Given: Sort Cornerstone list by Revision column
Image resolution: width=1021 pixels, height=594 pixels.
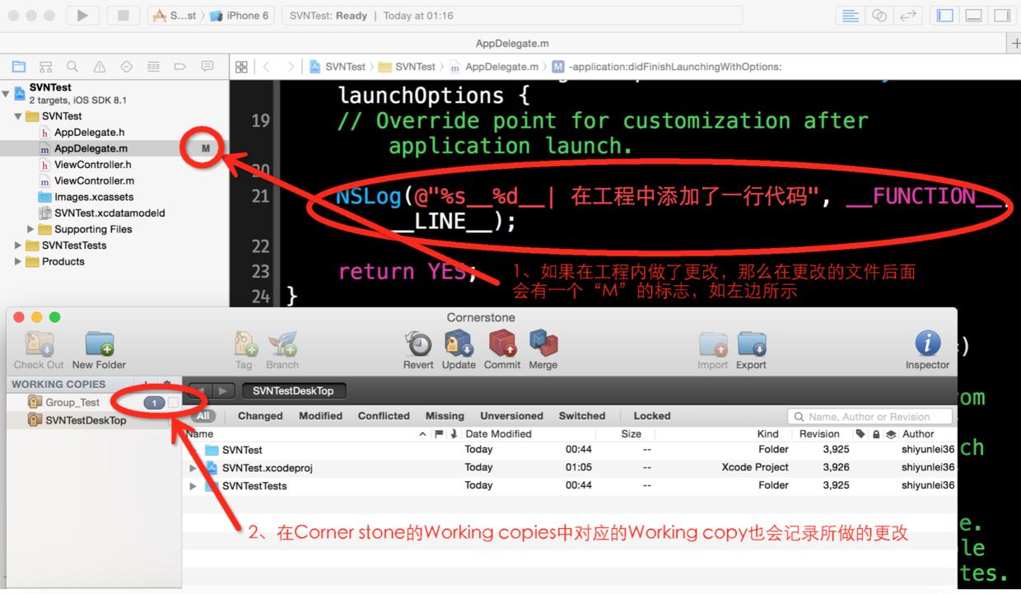Looking at the screenshot, I should [819, 434].
